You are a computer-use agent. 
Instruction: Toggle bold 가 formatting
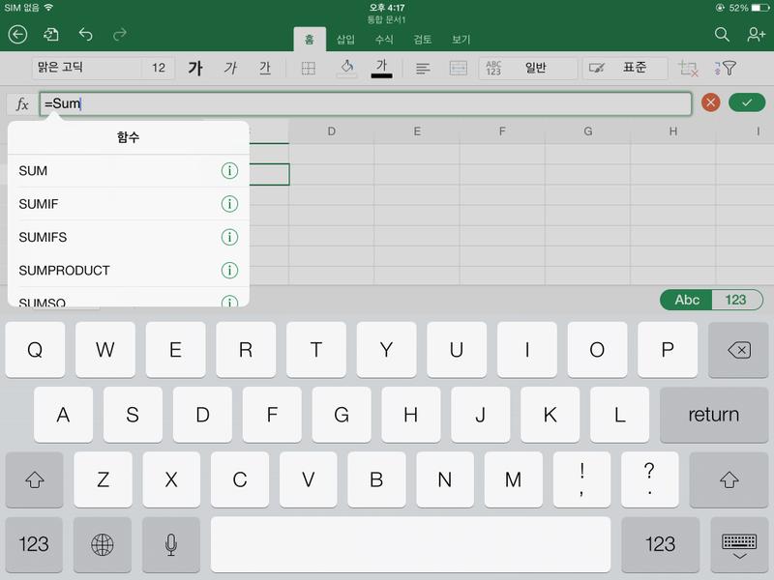(x=195, y=69)
